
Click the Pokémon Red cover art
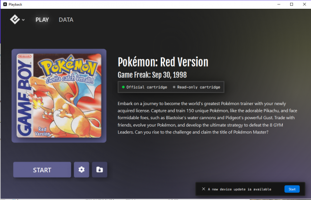59,95
